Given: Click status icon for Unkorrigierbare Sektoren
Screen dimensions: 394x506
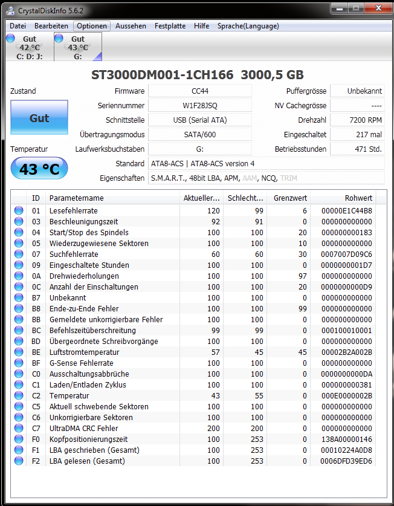Looking at the screenshot, I should tap(19, 417).
